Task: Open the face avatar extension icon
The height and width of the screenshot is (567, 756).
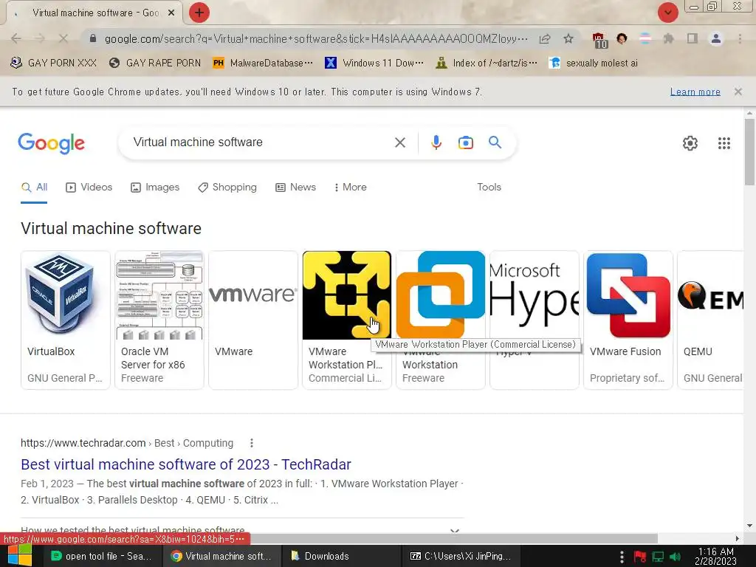Action: click(622, 38)
